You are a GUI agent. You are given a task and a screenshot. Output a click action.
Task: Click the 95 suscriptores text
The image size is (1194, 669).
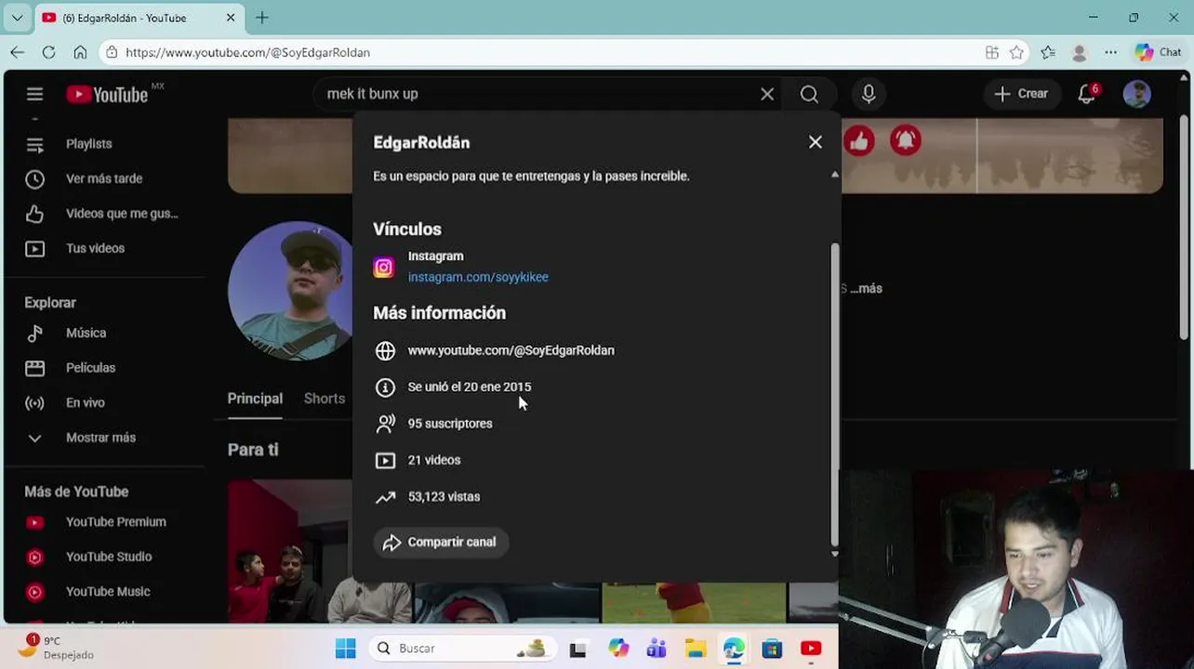(450, 424)
